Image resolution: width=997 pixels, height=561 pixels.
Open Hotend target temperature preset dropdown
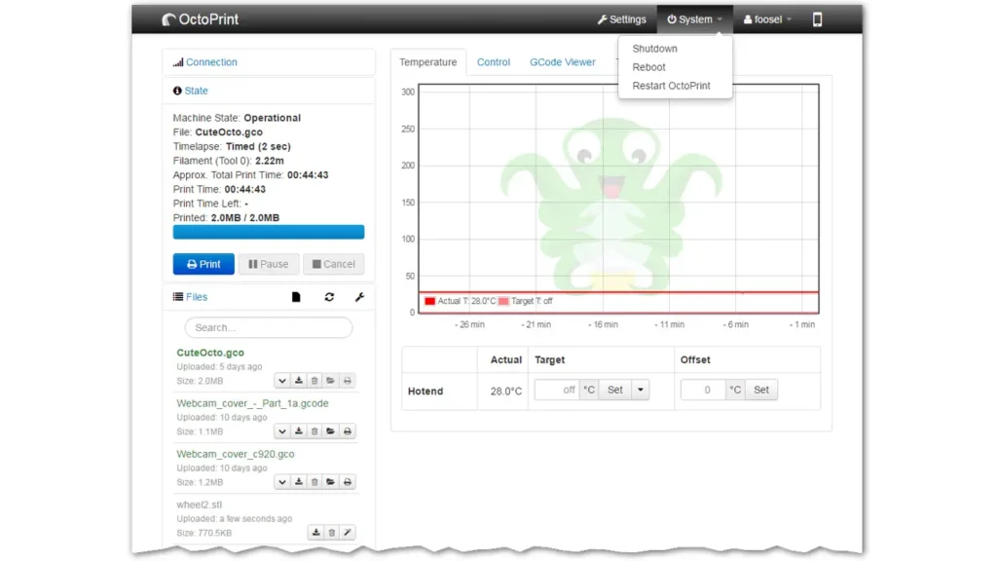(x=641, y=390)
